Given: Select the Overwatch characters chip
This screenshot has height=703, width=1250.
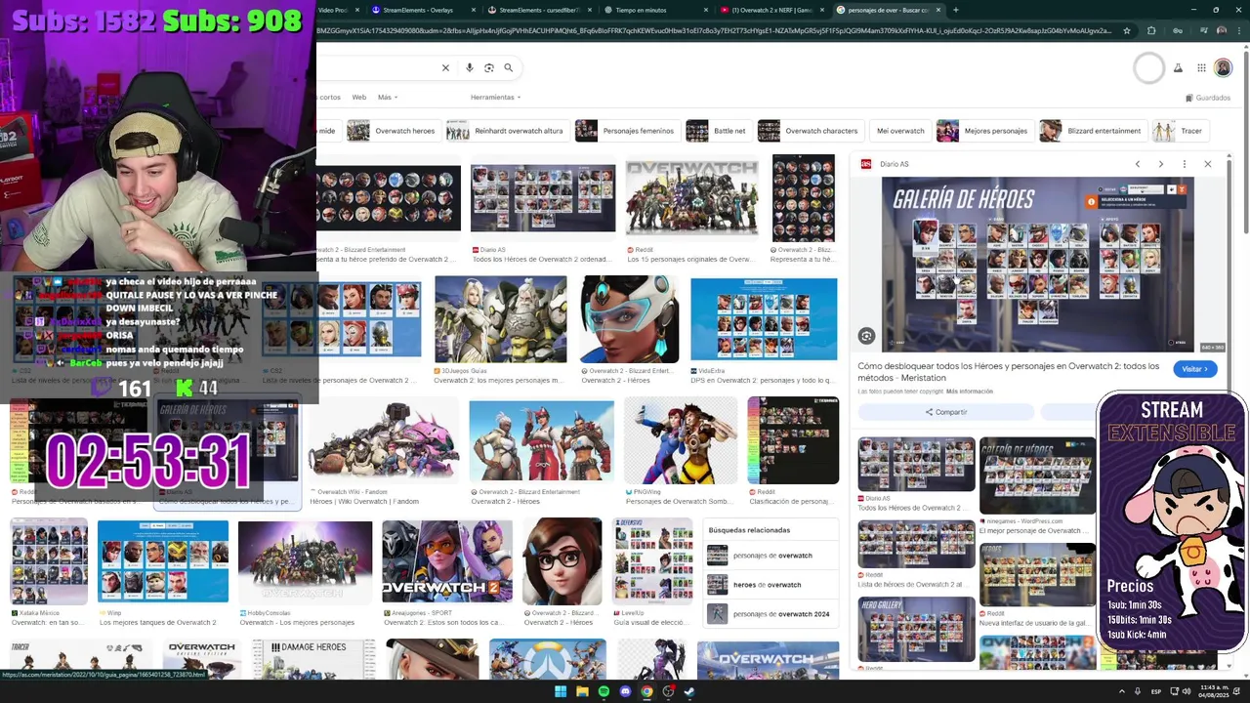Looking at the screenshot, I should (x=810, y=131).
